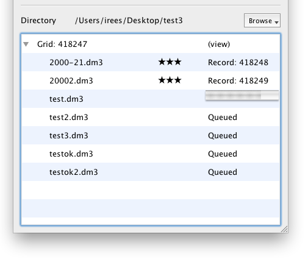Viewport: 308px width, 262px height.
Task: Open Record: 418249 entry
Action: (238, 80)
